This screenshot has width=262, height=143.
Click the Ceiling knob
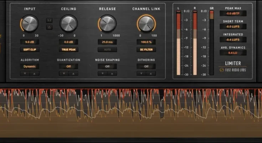tap(68, 24)
